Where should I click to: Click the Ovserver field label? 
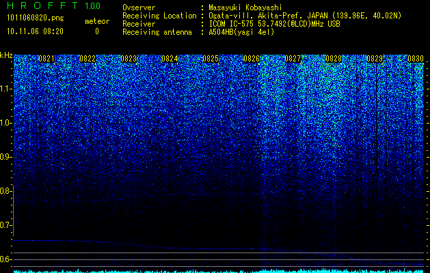click(139, 8)
